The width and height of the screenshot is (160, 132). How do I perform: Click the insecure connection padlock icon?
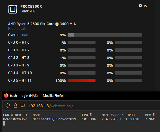pyautogui.click(x=15, y=106)
